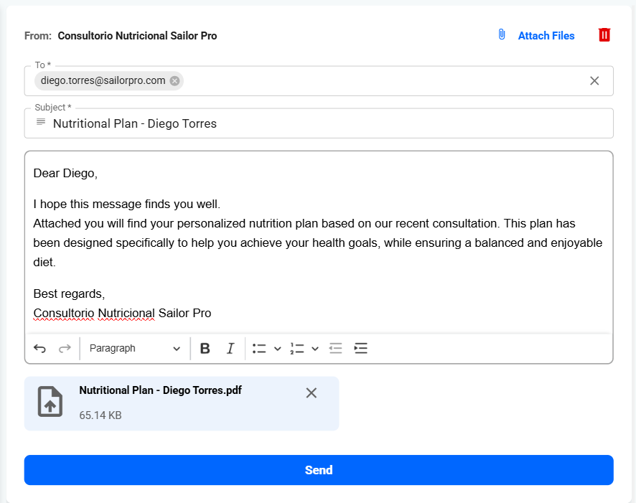Toggle italic formatting
This screenshot has width=636, height=503.
click(230, 349)
